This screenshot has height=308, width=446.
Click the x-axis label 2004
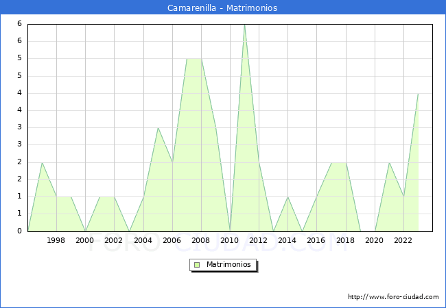point(143,240)
